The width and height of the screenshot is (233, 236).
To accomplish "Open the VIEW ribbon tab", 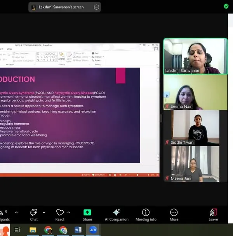I will point(9,49).
